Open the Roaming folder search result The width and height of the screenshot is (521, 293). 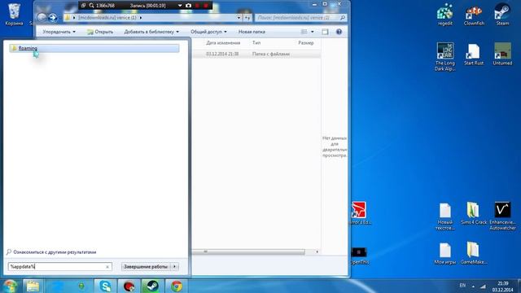(94, 48)
